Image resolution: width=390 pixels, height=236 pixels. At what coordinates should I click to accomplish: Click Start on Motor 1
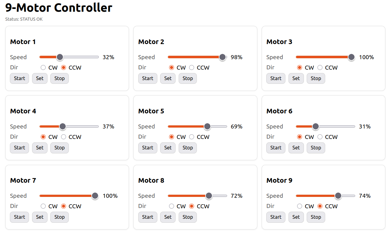[x=19, y=78]
